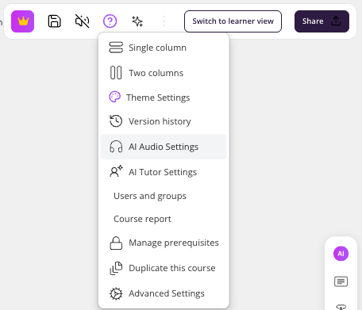
Task: Open the three-dot more options menu
Action: tap(164, 21)
